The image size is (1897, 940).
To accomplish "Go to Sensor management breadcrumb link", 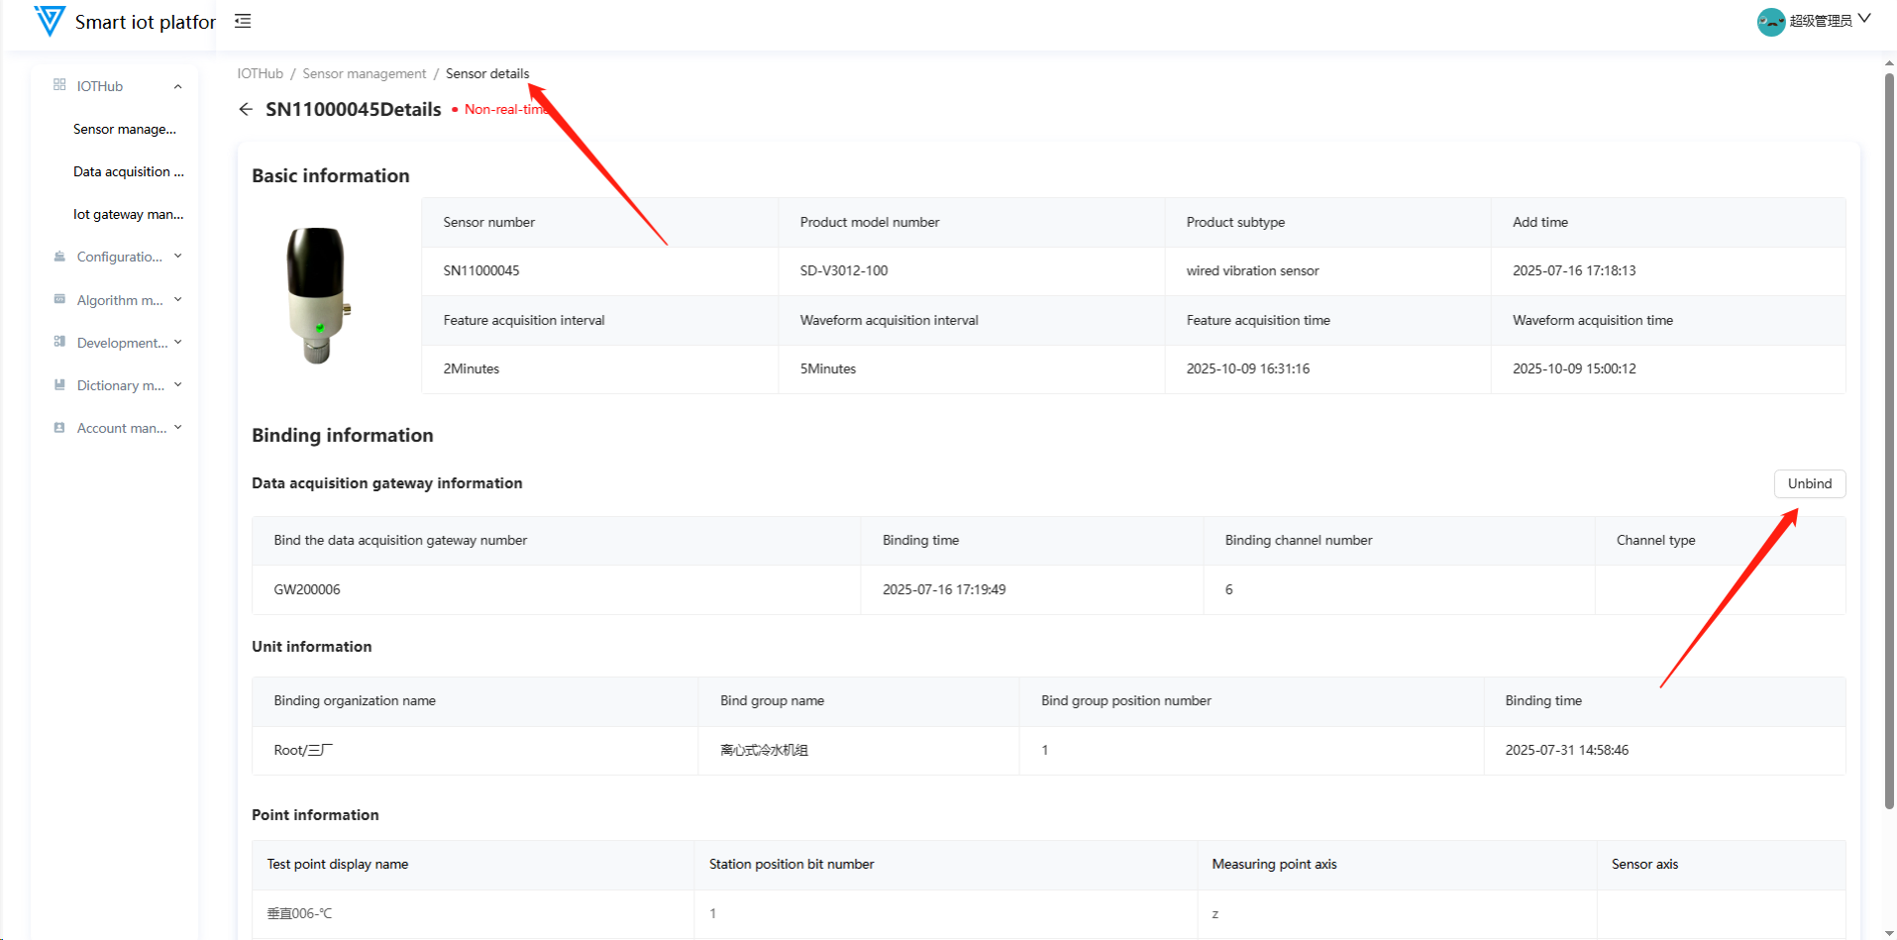I will click(364, 73).
